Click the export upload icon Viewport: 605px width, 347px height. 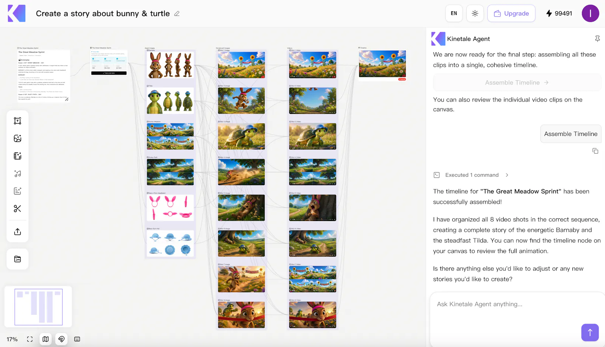pos(17,232)
